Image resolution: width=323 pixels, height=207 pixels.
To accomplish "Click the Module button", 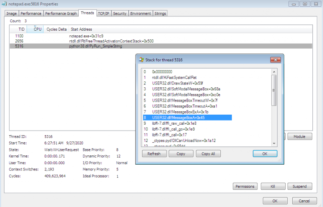I will click(299, 137).
